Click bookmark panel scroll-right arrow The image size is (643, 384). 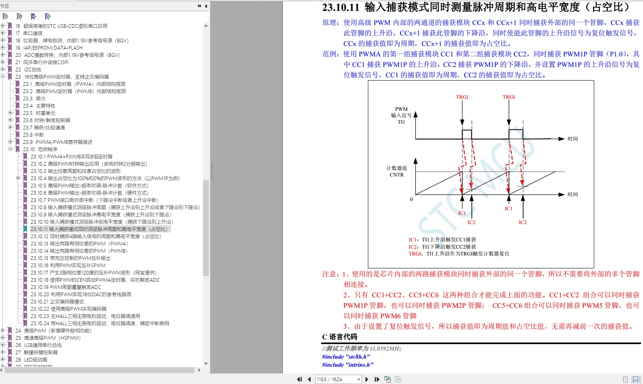click(199, 370)
